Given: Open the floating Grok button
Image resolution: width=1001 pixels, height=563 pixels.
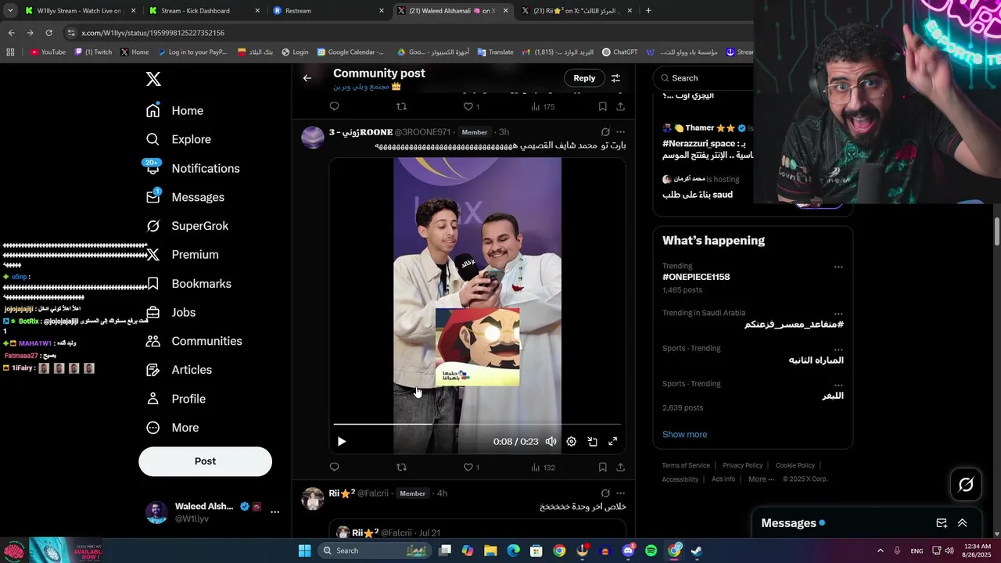Looking at the screenshot, I should [966, 485].
